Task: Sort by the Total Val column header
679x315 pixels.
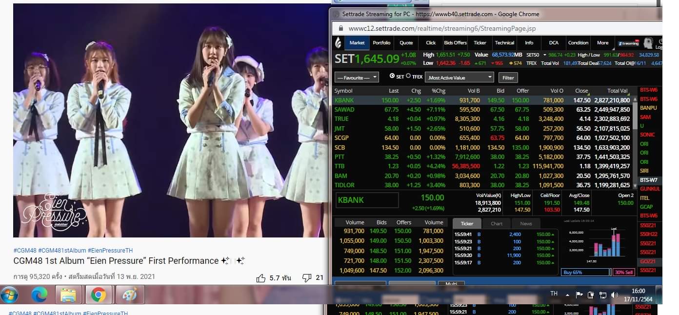Action: [617, 91]
